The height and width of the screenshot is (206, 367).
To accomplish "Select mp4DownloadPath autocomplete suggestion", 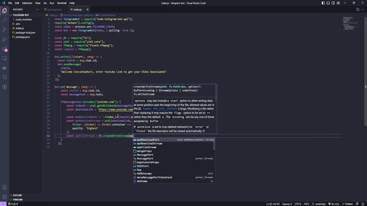I will point(174,140).
